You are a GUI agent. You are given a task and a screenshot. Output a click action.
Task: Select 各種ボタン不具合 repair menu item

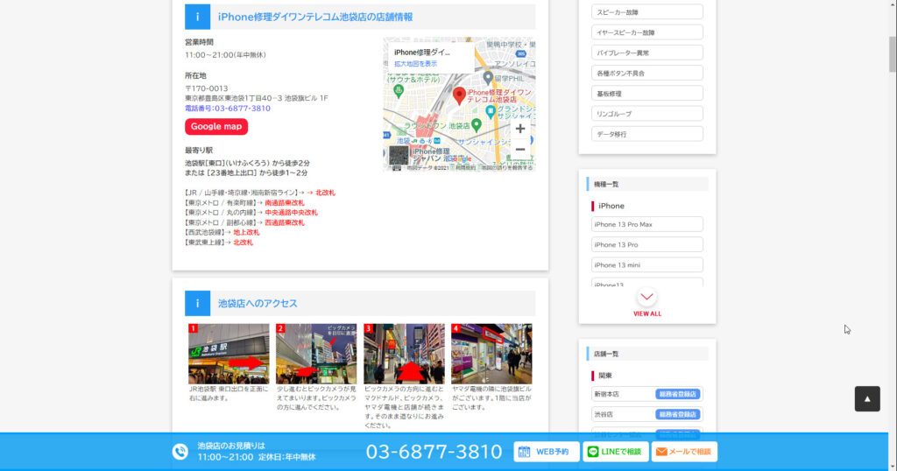pyautogui.click(x=647, y=74)
